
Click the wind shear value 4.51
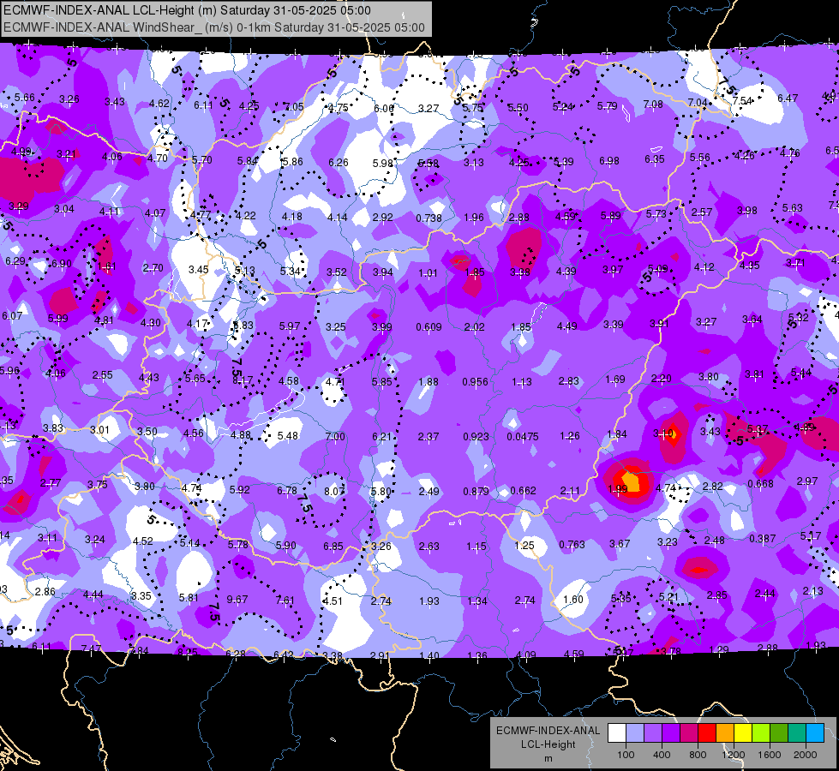click(333, 601)
